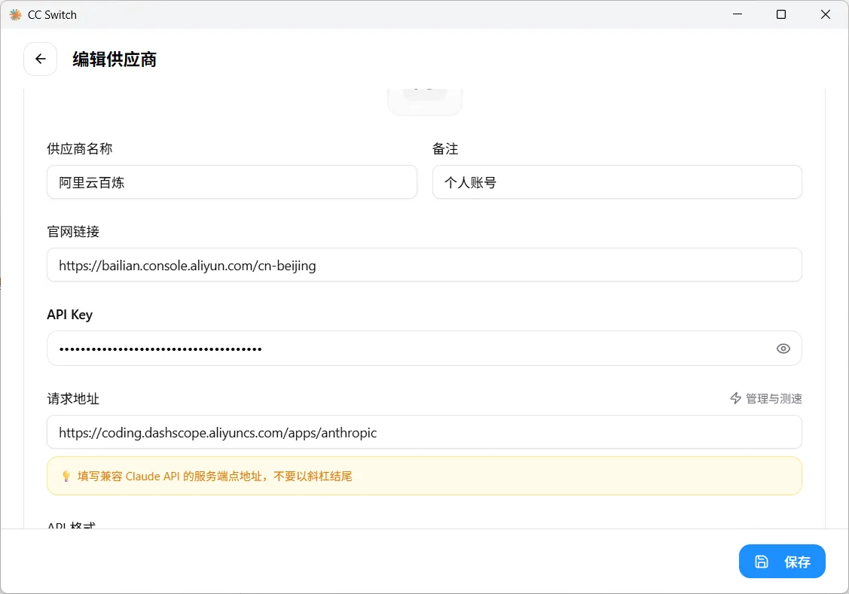The width and height of the screenshot is (849, 594).
Task: Edit the 请求地址 endpoint field
Action: 425,432
